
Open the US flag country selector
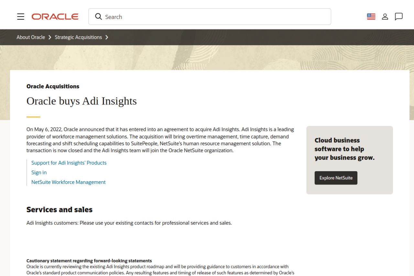(371, 17)
